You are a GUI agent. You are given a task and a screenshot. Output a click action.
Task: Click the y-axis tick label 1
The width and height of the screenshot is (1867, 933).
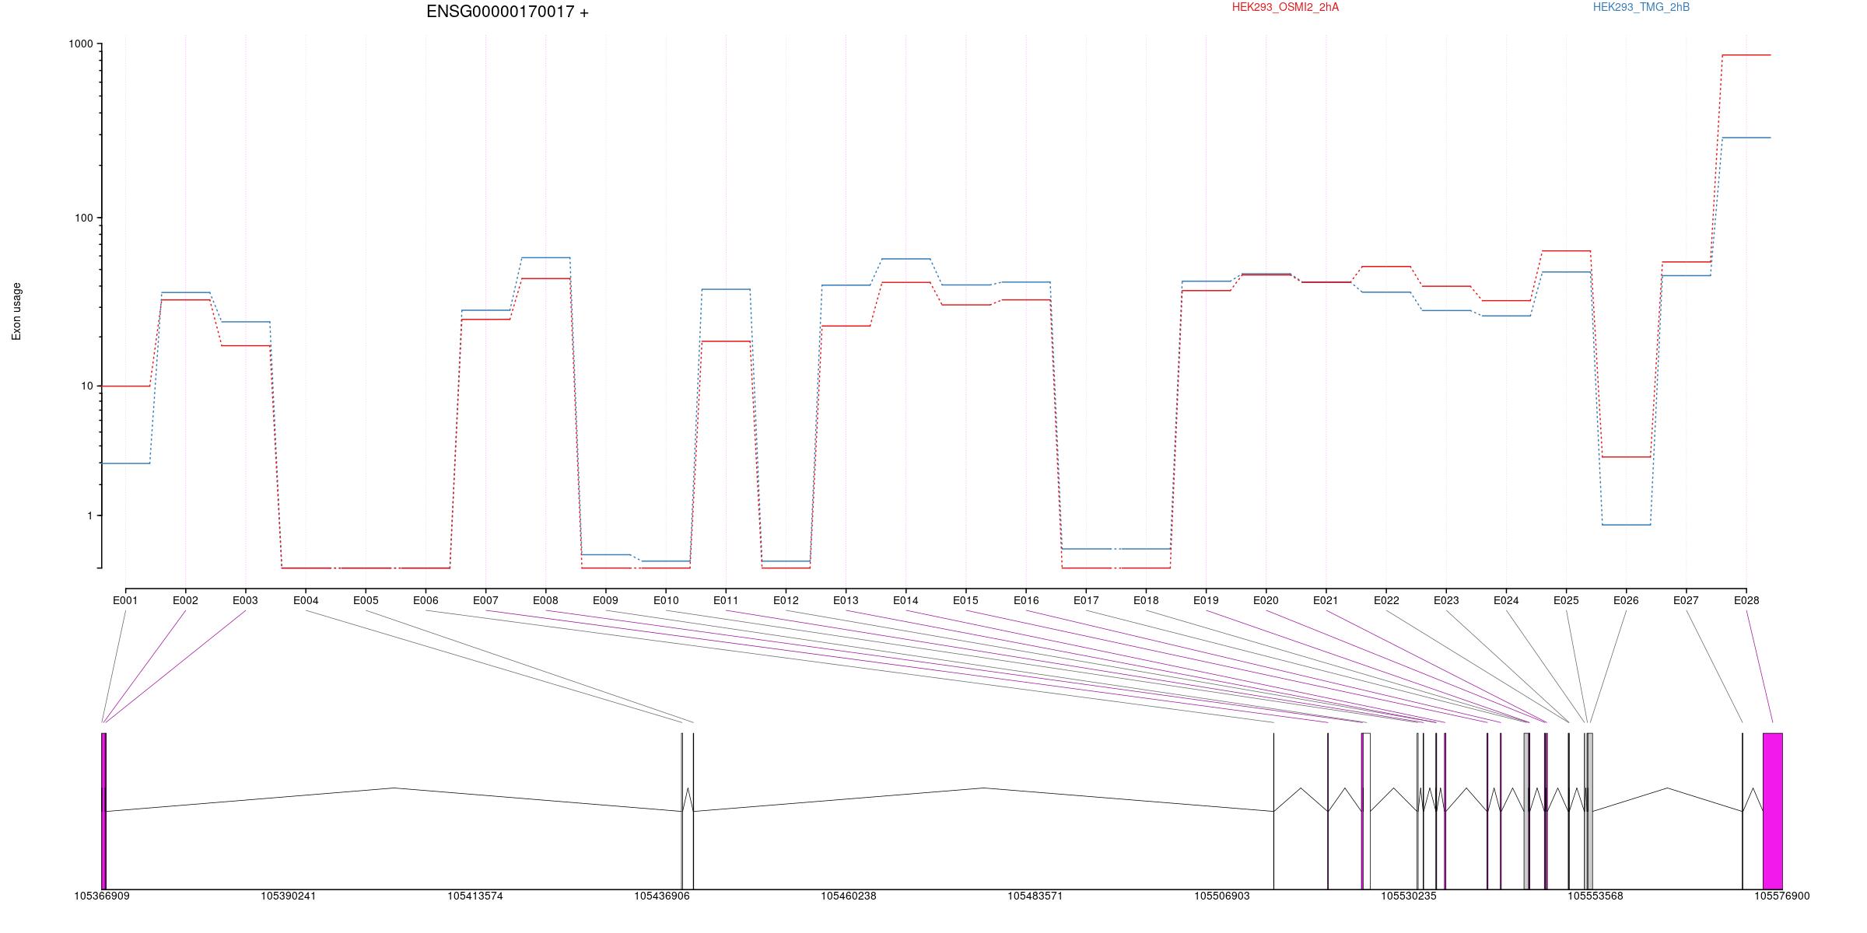[90, 516]
